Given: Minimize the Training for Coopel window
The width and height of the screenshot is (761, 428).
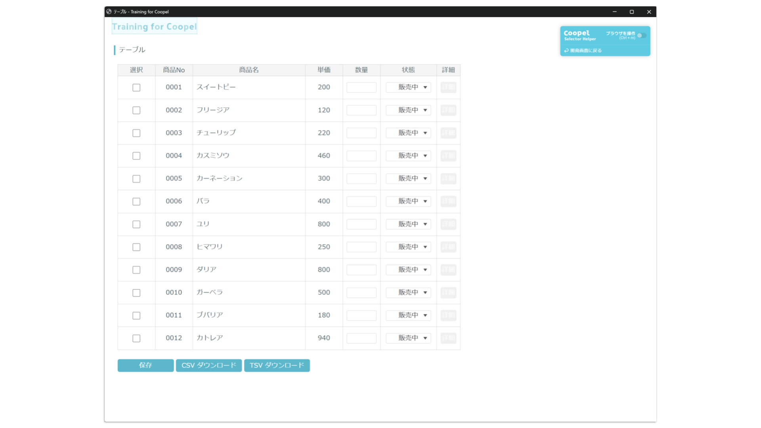Looking at the screenshot, I should pos(615,12).
